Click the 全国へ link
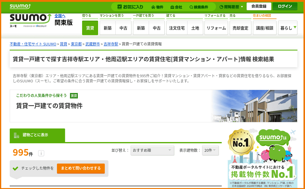 pyautogui.click(x=60, y=16)
